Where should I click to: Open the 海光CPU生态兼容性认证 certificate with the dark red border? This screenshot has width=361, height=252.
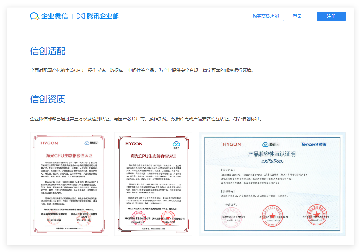pyautogui.click(x=153, y=184)
